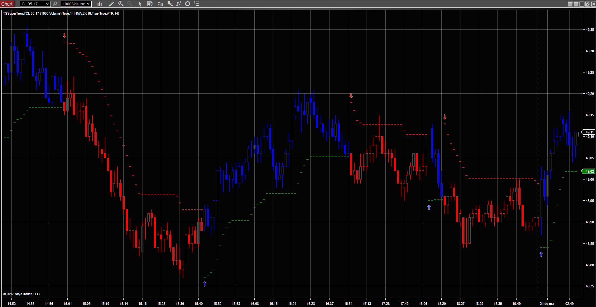Click the Zoom In magnifier
596x307 pixels.
[121, 4]
